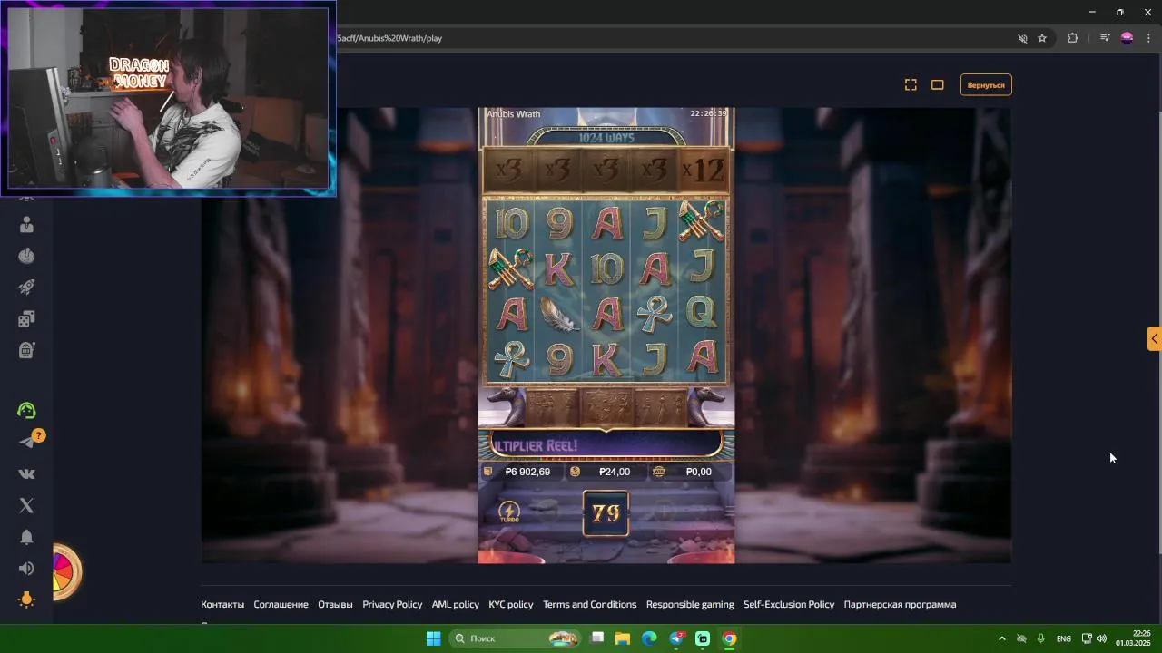Open the Chrome three-dot menu
This screenshot has width=1162, height=653.
pos(1147,38)
